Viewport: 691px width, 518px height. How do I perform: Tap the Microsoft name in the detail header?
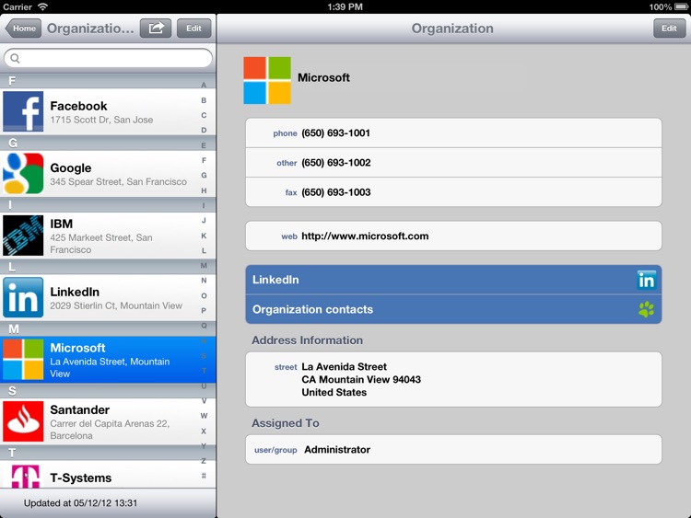[x=323, y=77]
